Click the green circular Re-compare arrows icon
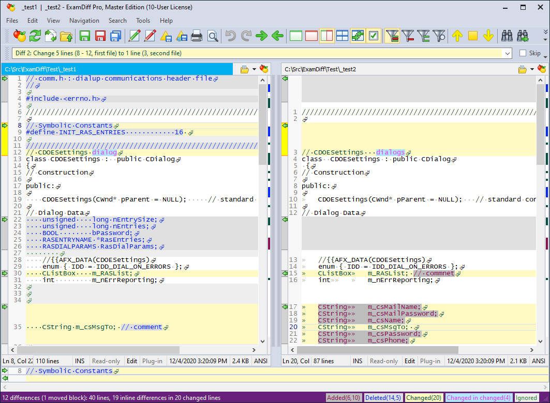This screenshot has height=403, width=550. coord(35,36)
